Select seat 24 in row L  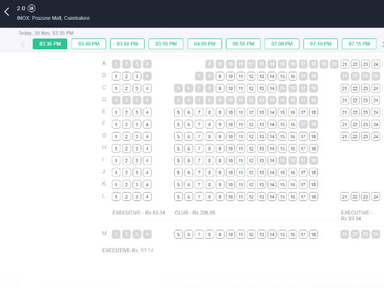(376, 196)
